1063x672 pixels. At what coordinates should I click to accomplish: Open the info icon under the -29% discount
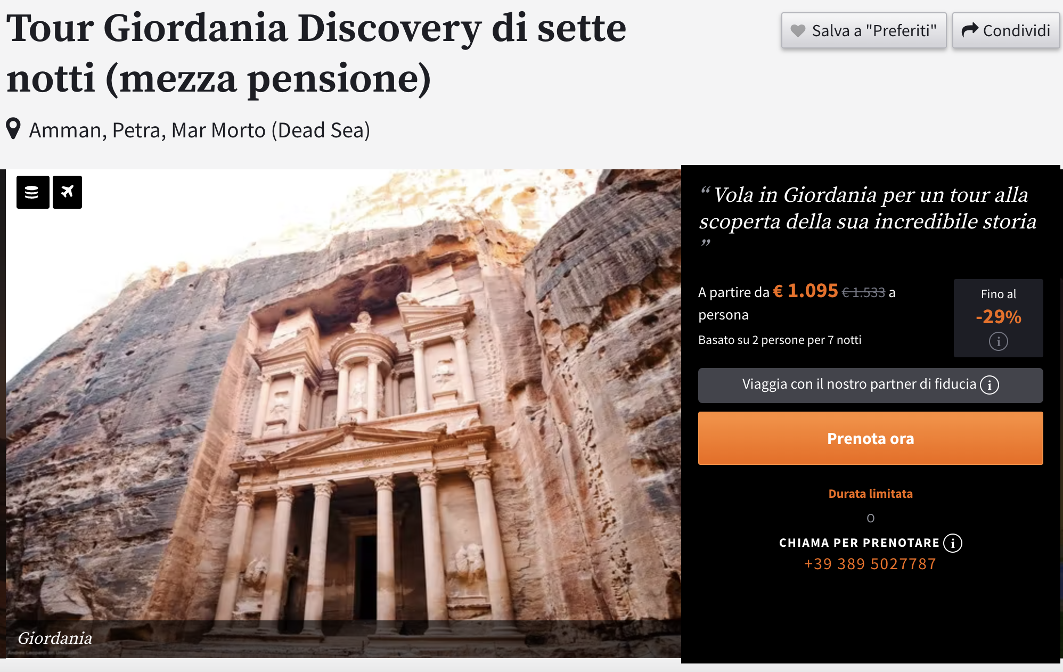click(999, 341)
